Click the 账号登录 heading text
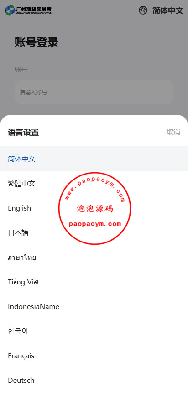188x417 pixels. [37, 42]
